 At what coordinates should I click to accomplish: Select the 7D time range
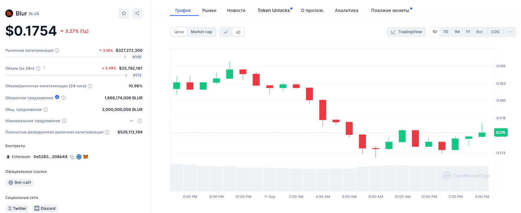pyautogui.click(x=446, y=32)
